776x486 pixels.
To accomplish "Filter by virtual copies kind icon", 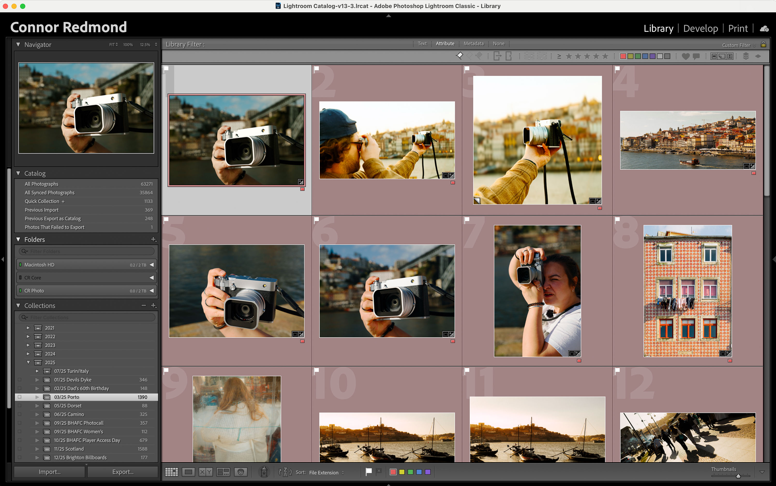I will (x=722, y=56).
